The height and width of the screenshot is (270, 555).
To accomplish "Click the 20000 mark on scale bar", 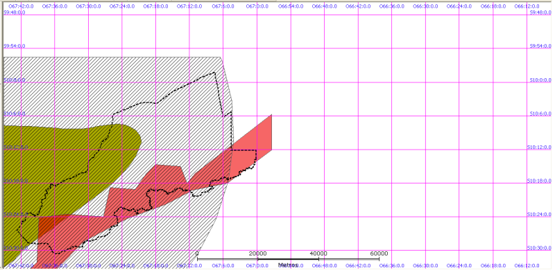I will 257,254.
